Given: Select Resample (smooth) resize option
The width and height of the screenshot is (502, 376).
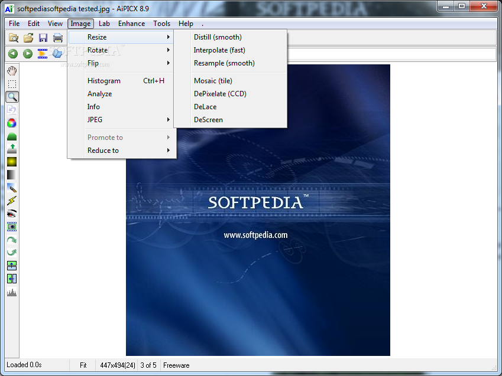Looking at the screenshot, I should click(230, 63).
